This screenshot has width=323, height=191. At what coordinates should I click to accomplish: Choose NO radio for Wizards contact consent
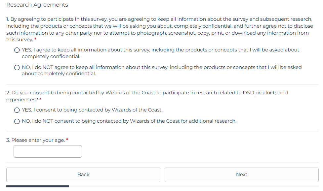coord(17,121)
